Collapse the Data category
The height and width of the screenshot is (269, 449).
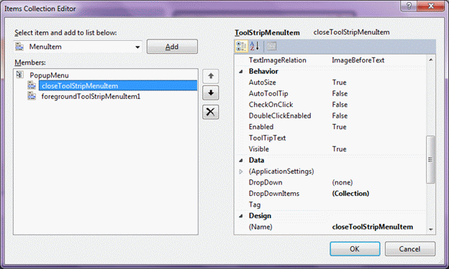tap(241, 160)
